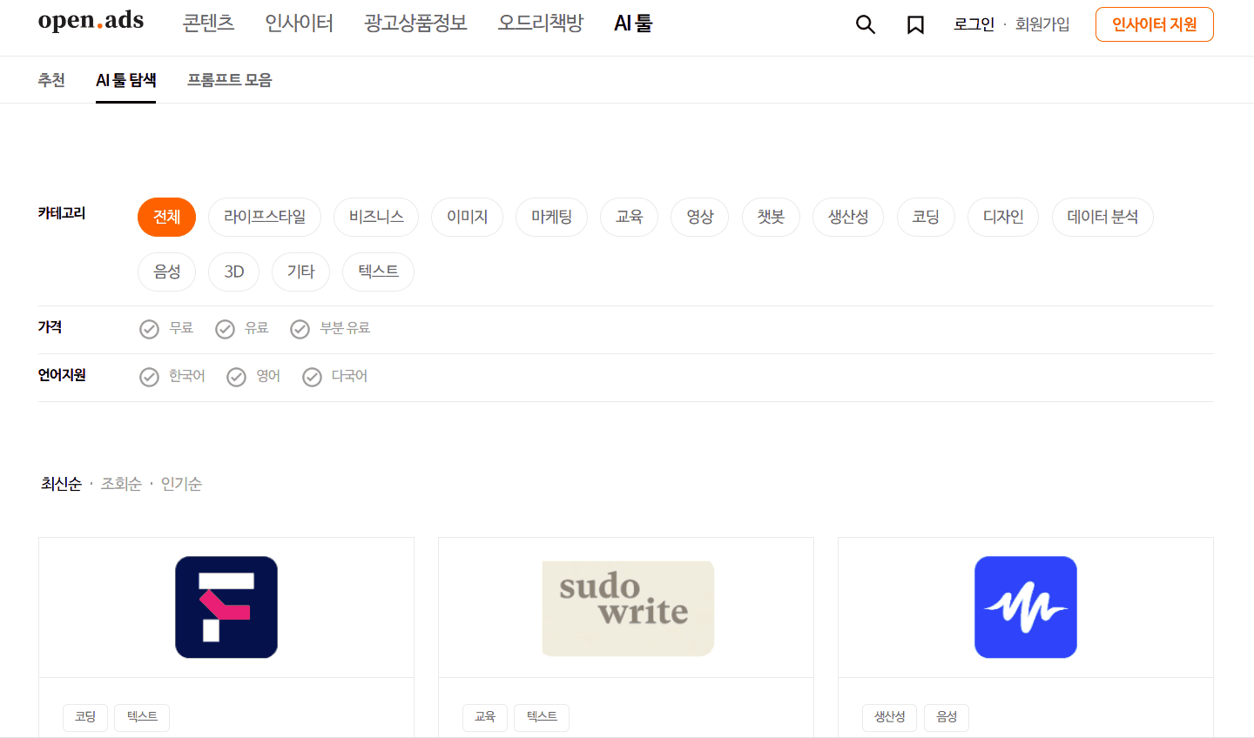Screen dimensions: 1254x738
Task: Click the 인사이터 지원 button
Action: tap(1155, 24)
